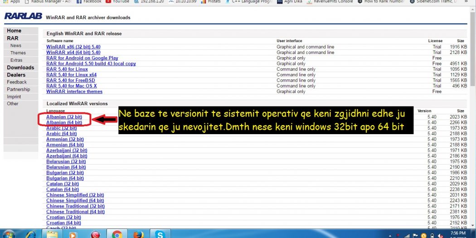
Task: Open Google Chrome taskbar icon
Action: (117, 235)
